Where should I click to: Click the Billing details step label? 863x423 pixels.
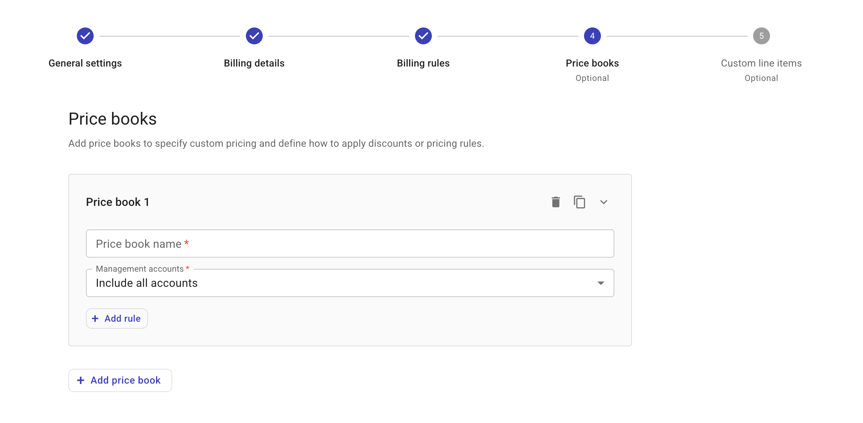coord(254,63)
